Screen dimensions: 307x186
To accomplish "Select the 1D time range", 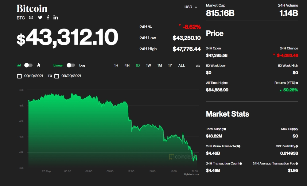I will pyautogui.click(x=138, y=65).
